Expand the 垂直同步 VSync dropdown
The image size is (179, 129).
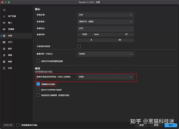(105, 54)
